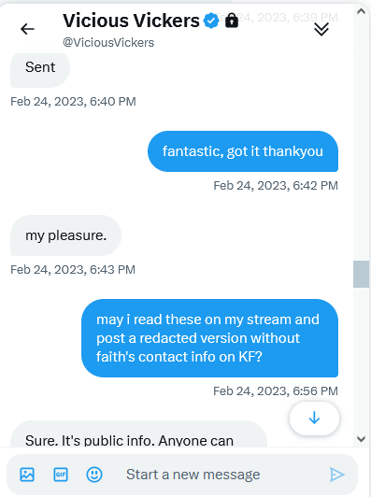Open the emoji picker smiley icon
This screenshot has height=497, width=371.
[94, 475]
